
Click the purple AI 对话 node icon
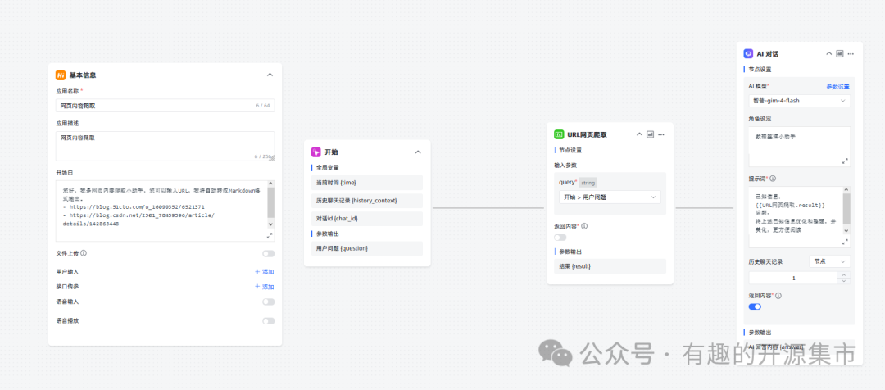[x=748, y=53]
